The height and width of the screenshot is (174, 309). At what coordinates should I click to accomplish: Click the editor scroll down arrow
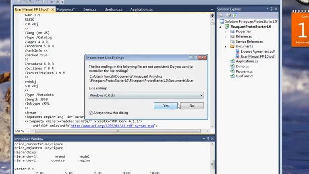[x=212, y=126]
